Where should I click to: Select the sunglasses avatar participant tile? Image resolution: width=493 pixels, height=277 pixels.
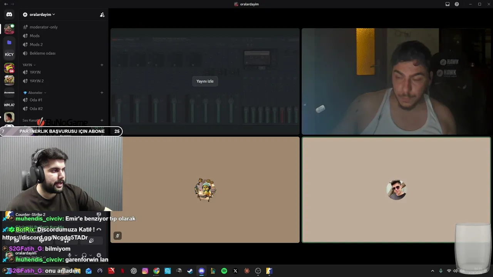[396, 190]
